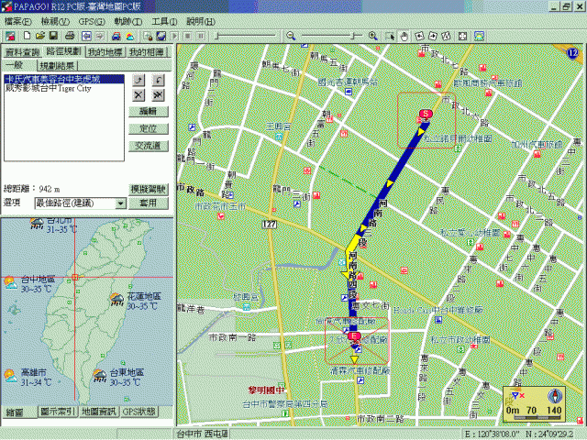Viewport: 587px width, 440px height.
Task: Select the hand pan tool
Action: (x=404, y=36)
